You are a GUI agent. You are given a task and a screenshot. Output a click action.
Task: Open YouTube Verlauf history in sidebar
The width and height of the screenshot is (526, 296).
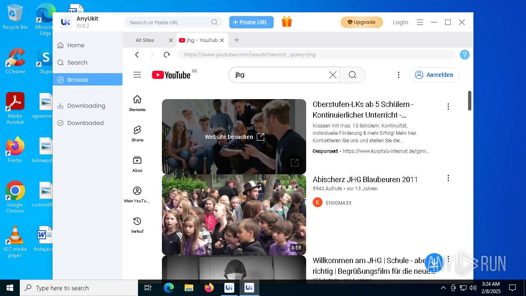pos(137,225)
